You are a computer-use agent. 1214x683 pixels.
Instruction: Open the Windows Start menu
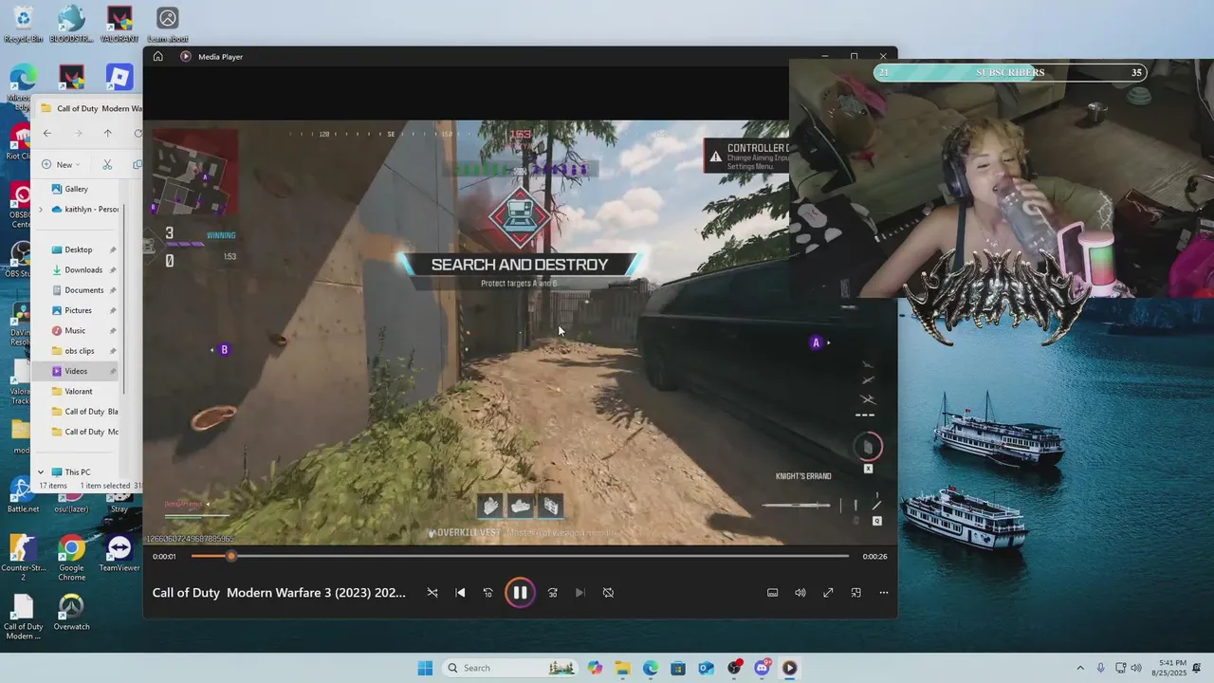(425, 668)
